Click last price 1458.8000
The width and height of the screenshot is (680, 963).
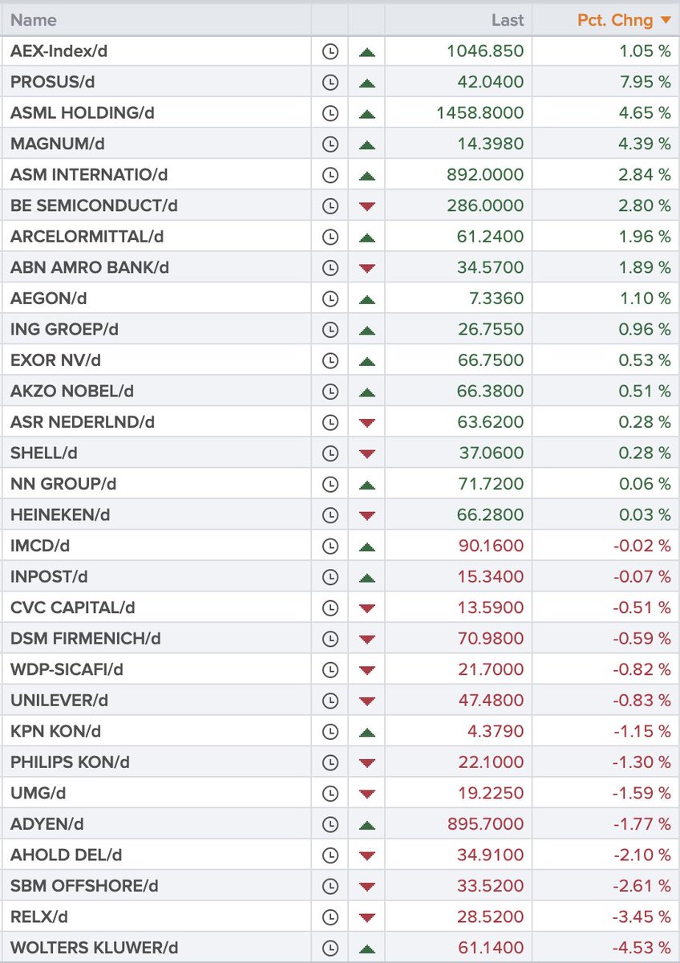480,113
